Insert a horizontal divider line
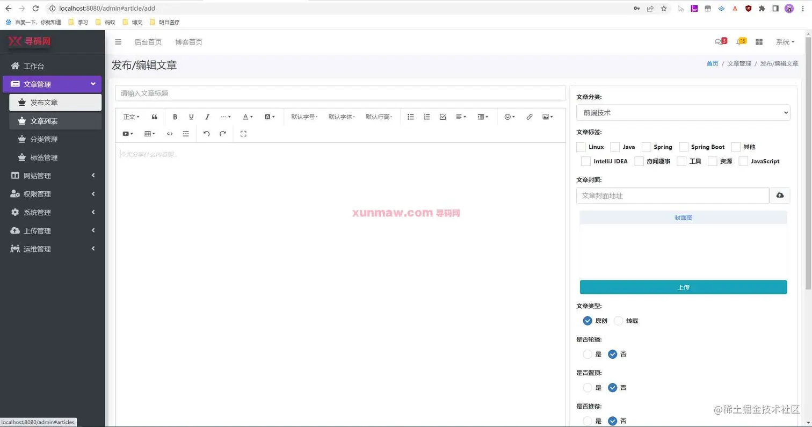The image size is (812, 427). [186, 134]
